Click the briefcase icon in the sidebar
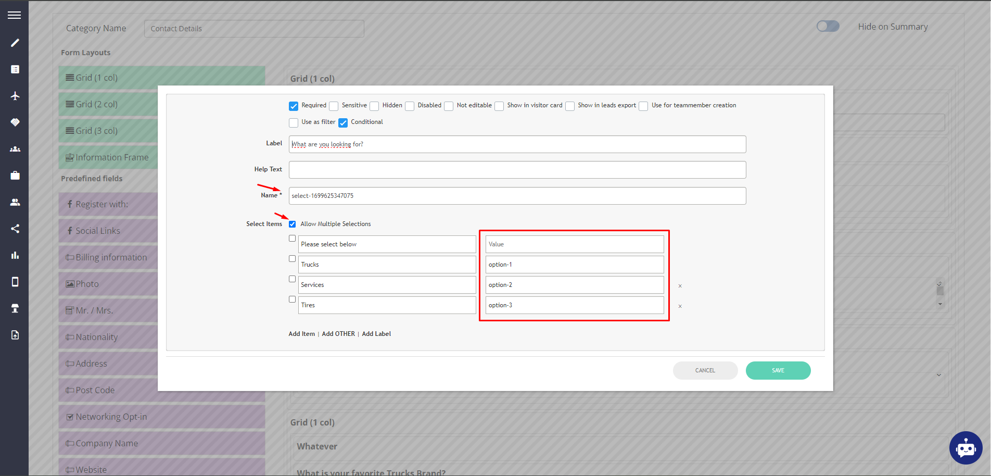Screen dimensions: 991x476 [15, 176]
